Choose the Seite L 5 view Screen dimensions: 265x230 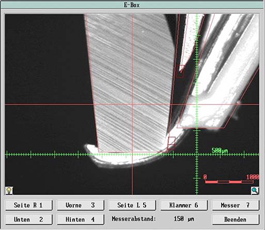pos(132,205)
